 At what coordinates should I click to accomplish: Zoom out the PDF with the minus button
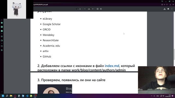pos(85,9)
